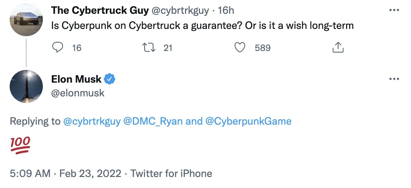Screen dimensions: 411x188
Task: Click the @cybrtrkguy handle in tweet header
Action: pyautogui.click(x=180, y=10)
